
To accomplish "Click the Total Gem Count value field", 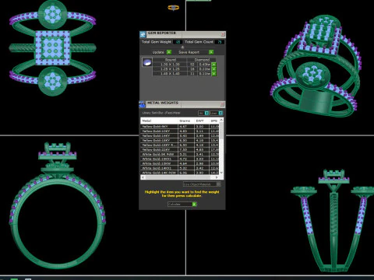I will [220, 42].
